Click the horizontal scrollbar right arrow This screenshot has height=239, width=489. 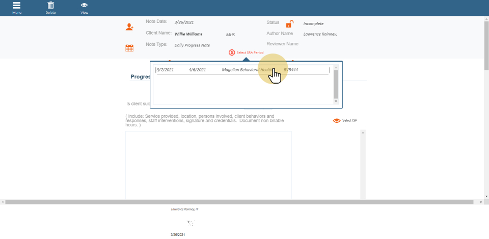[481, 202]
